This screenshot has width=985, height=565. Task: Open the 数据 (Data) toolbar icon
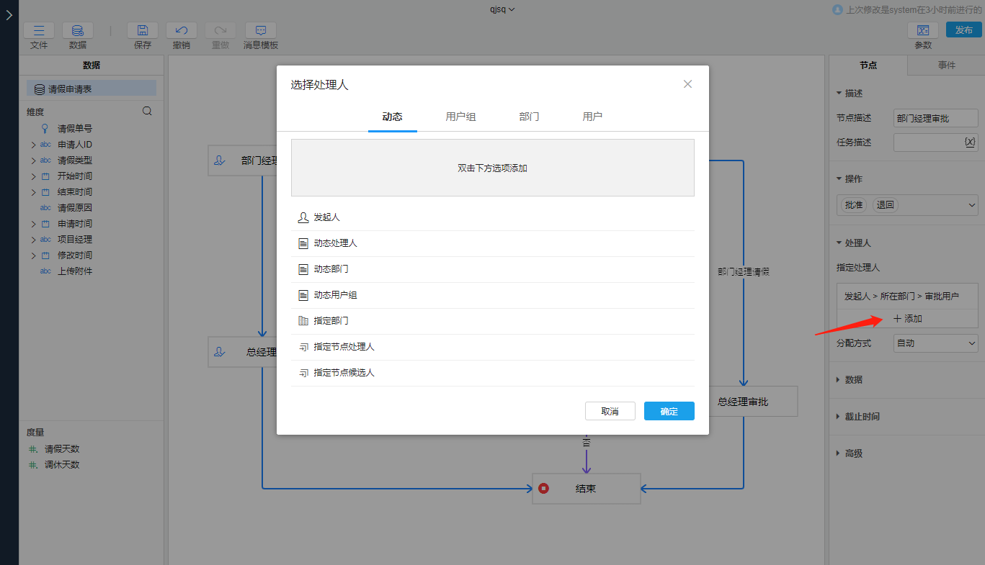(x=78, y=31)
